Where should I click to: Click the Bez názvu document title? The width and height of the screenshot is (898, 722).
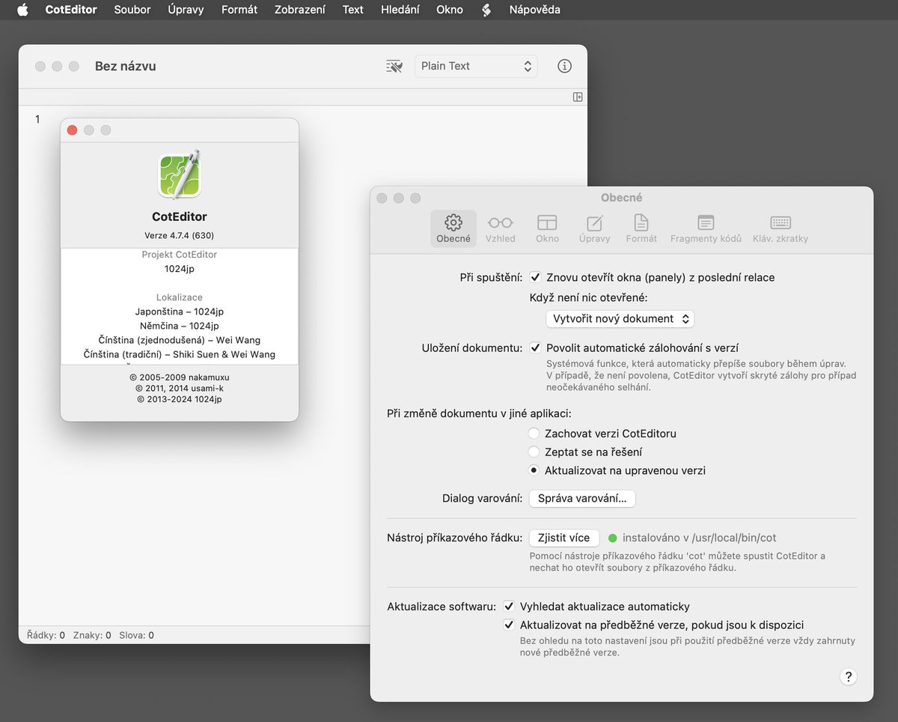point(126,66)
